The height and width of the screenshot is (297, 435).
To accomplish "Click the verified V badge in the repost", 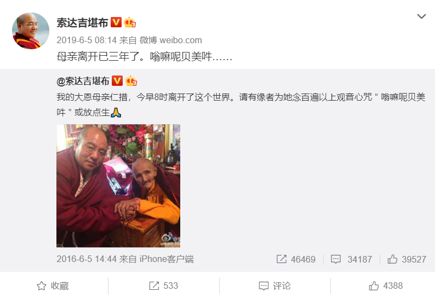I will pos(117,81).
